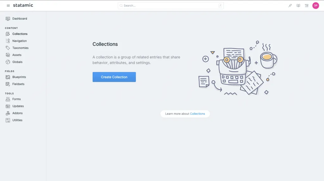Click the Forms icon in the sidebar

point(8,99)
